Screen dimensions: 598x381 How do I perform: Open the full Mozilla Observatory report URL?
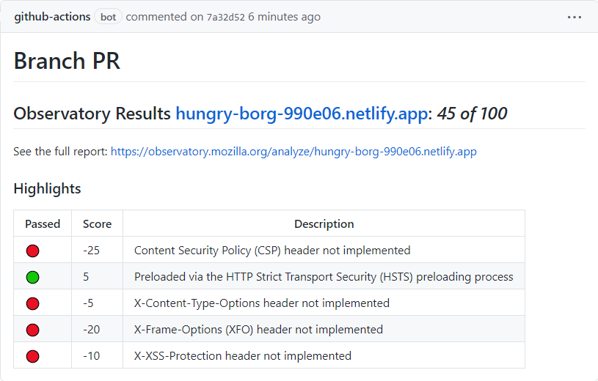[x=293, y=152]
